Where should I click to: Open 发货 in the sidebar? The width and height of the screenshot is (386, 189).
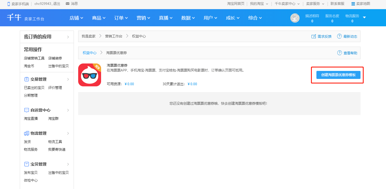(27, 142)
